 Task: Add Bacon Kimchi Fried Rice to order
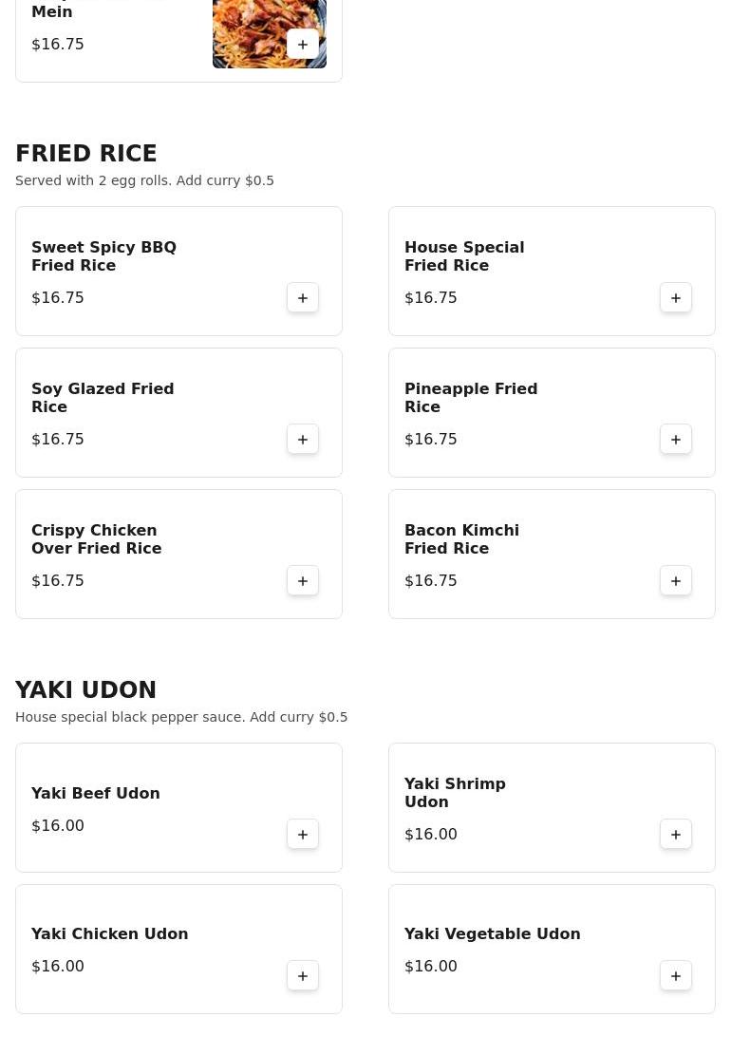click(x=676, y=581)
